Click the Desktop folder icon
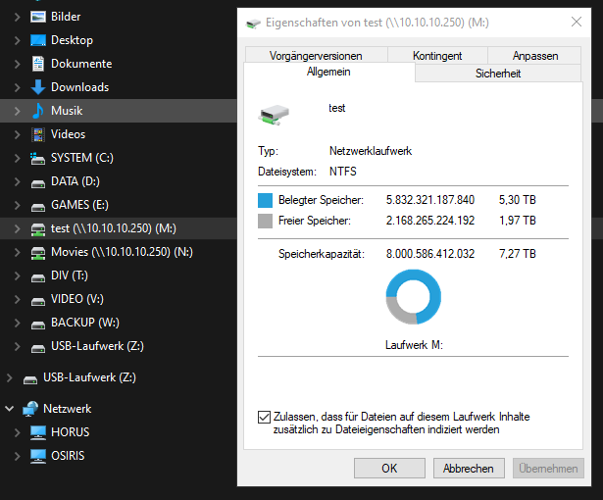 pyautogui.click(x=38, y=40)
